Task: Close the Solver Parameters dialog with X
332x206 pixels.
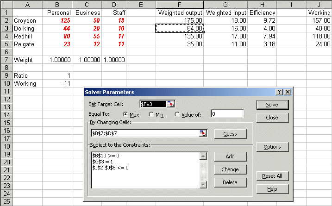Action: click(x=288, y=92)
